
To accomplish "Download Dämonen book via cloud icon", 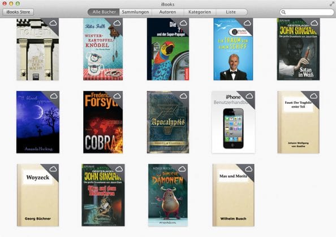I will (182, 169).
